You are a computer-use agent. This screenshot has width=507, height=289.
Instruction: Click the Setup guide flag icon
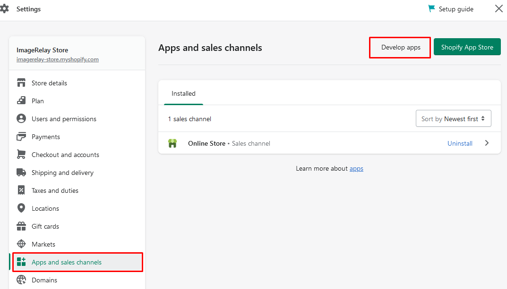point(432,8)
